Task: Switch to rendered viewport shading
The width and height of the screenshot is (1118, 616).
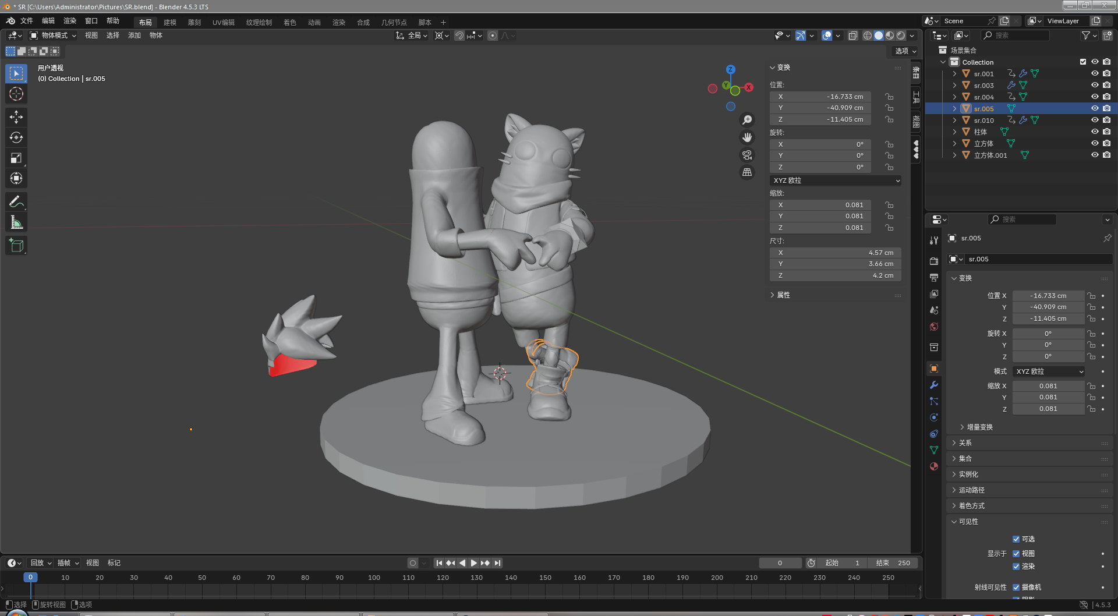Action: [901, 36]
